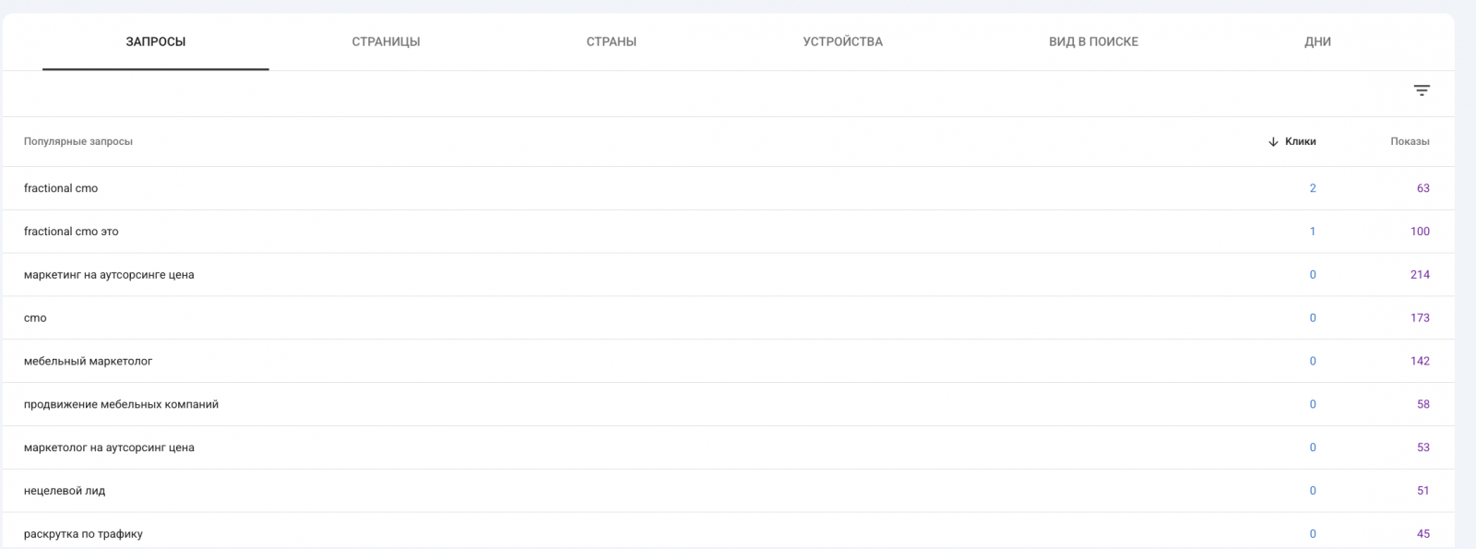Click the 214 impressions value
Viewport: 1476px width, 549px height.
[x=1420, y=275]
